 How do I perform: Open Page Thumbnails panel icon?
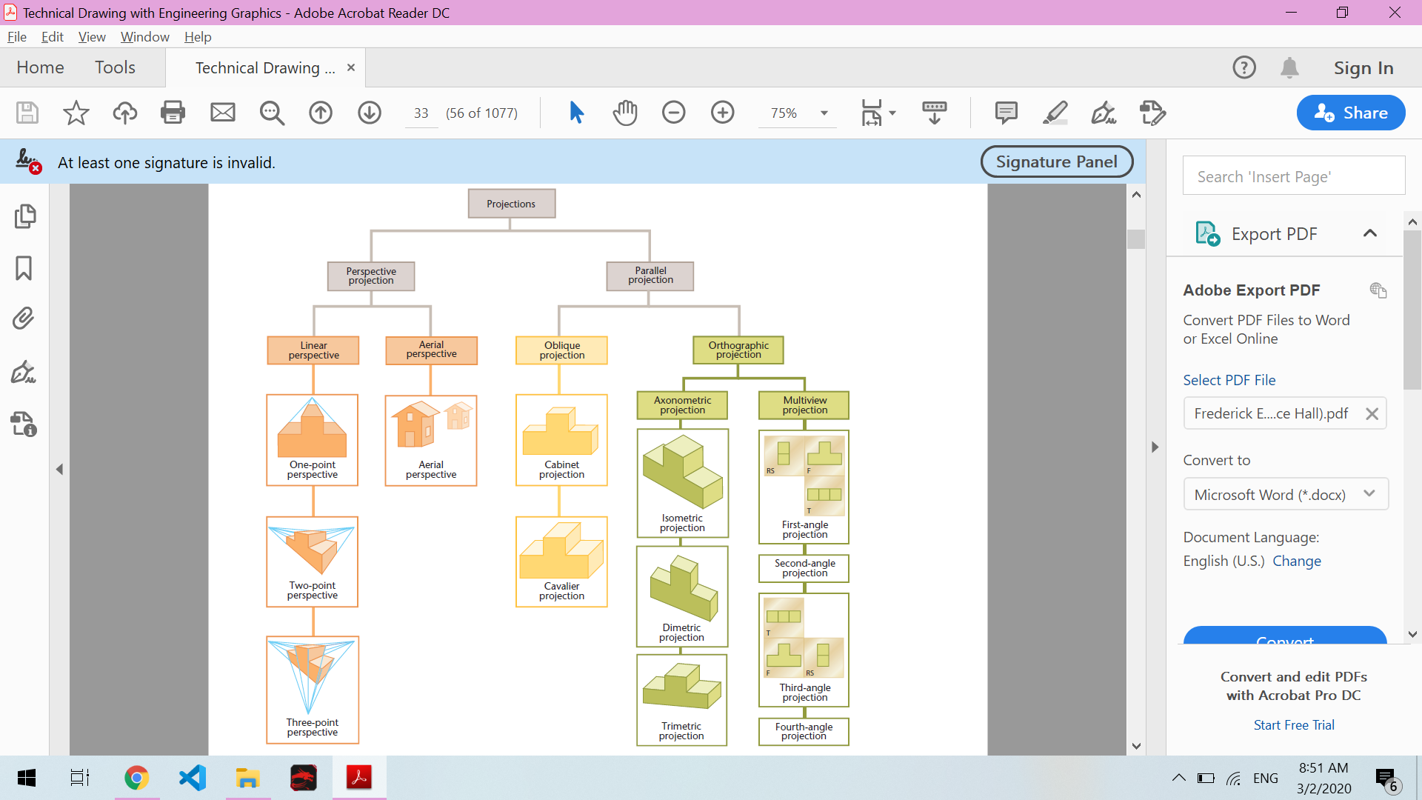click(24, 216)
